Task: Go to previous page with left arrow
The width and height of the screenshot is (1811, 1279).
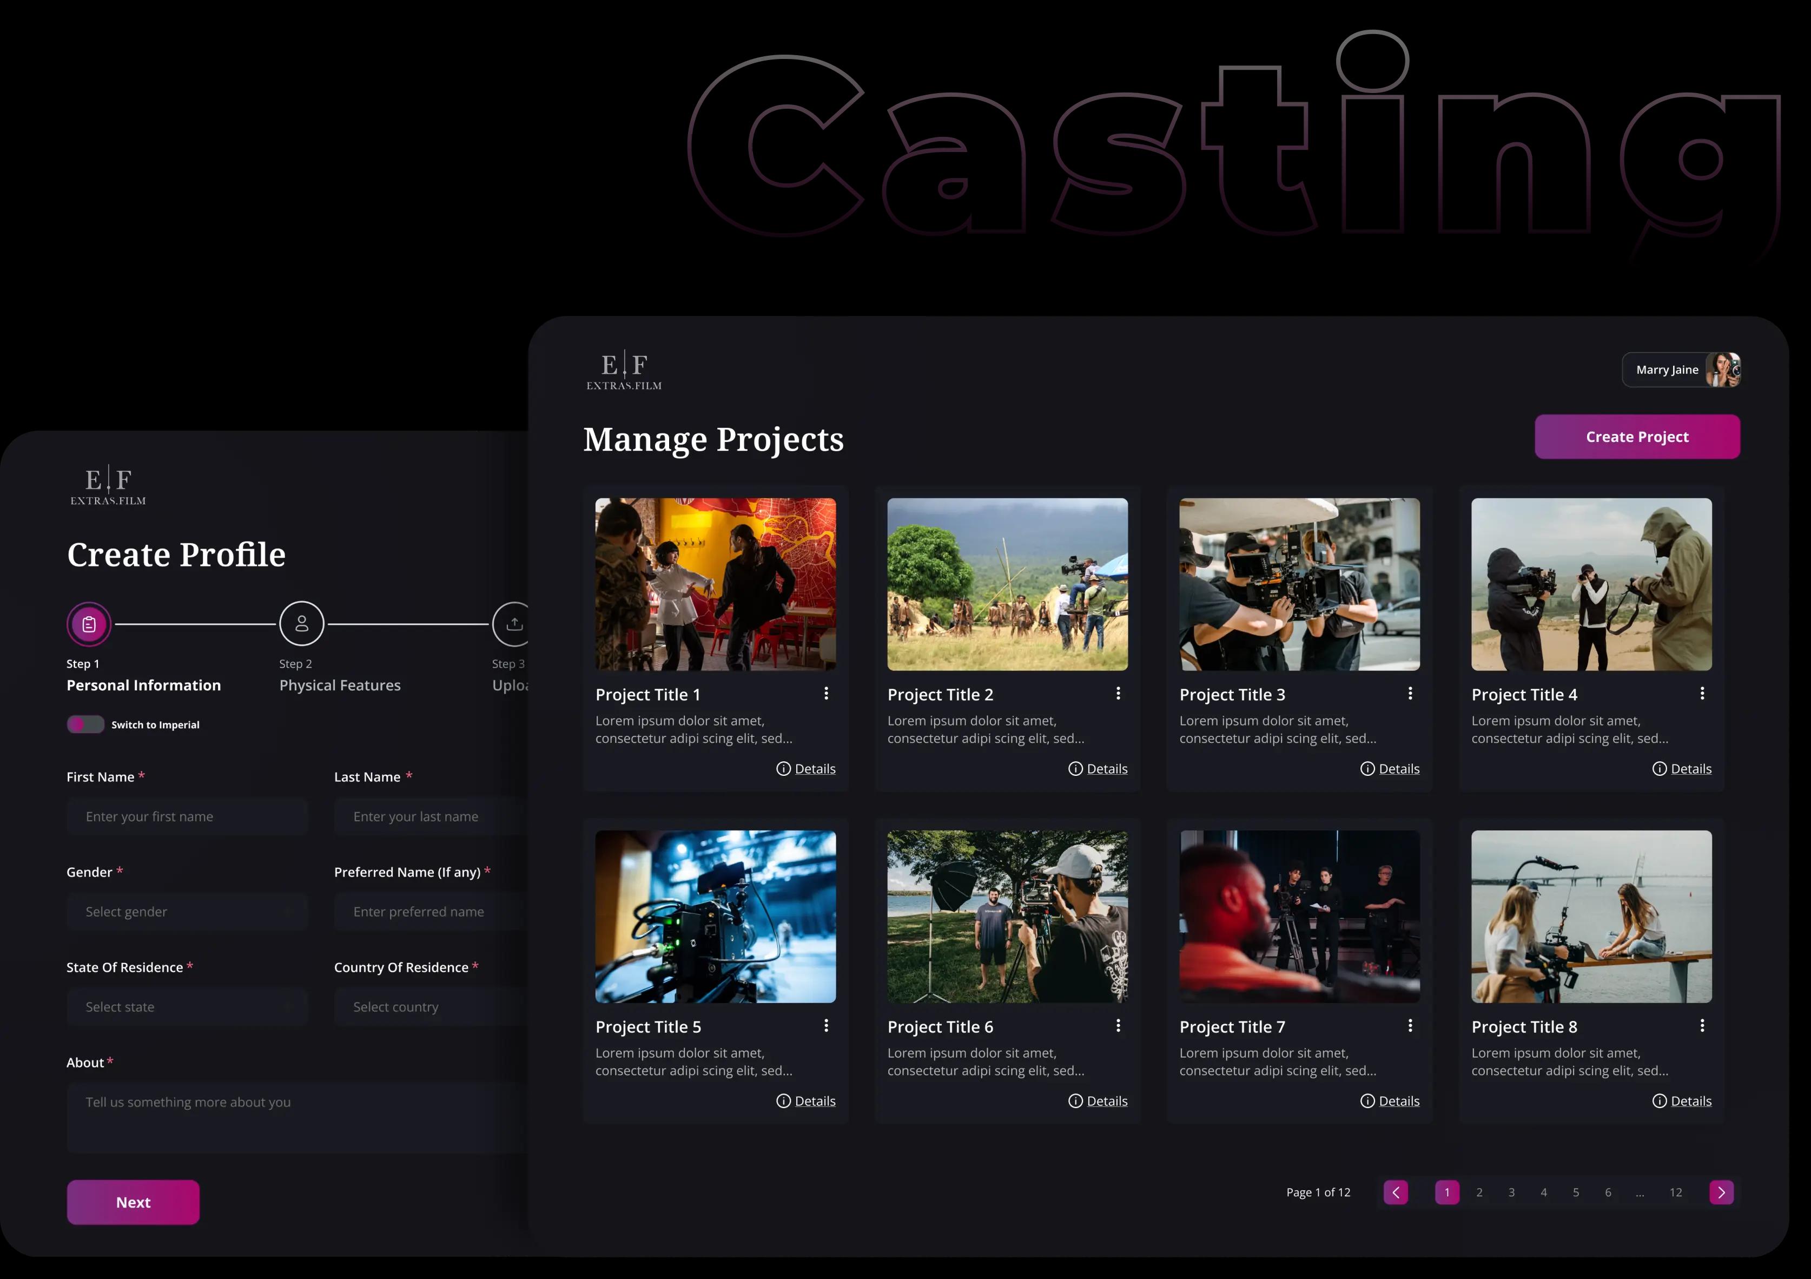Action: 1396,1192
